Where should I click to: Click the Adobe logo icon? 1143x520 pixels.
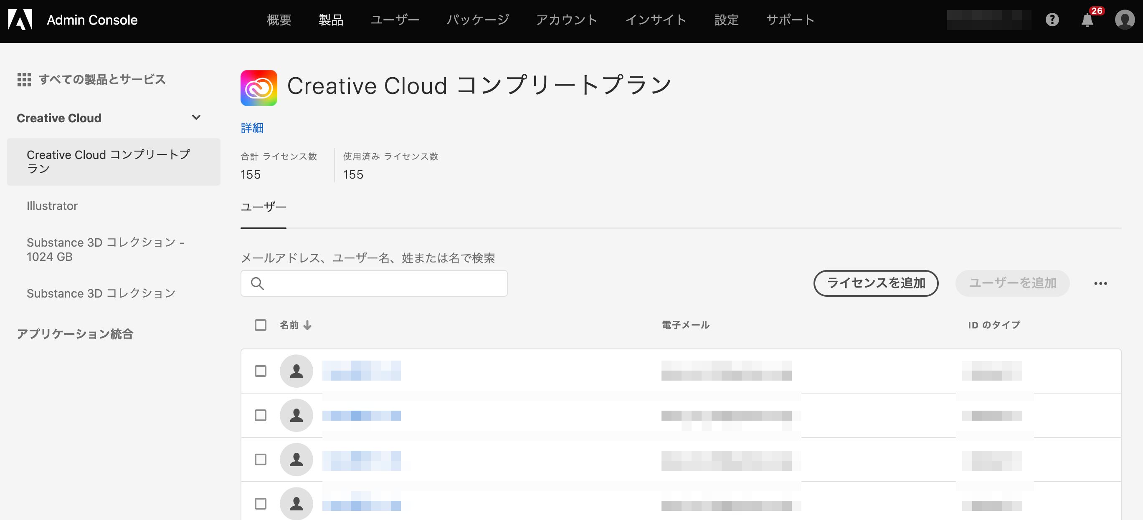tap(20, 20)
